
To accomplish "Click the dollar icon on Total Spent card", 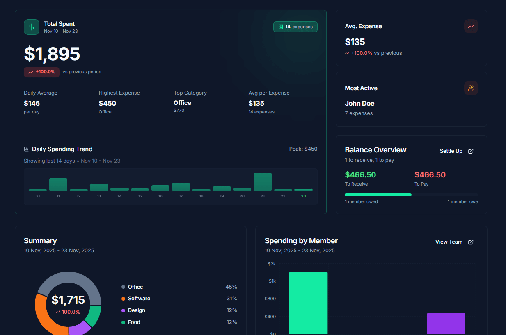I will click(x=32, y=27).
